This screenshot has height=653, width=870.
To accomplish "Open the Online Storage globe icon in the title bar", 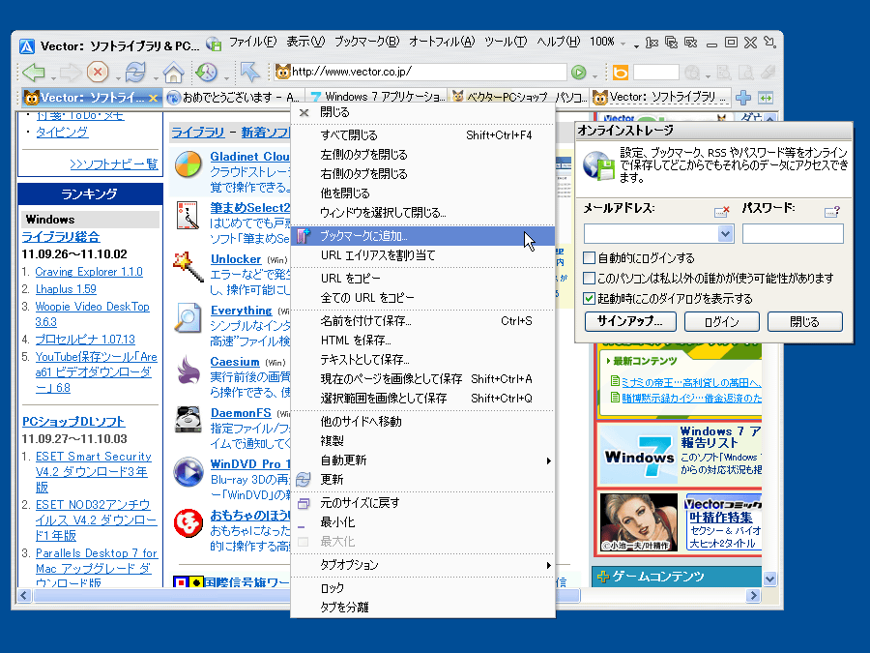I will click(x=214, y=44).
